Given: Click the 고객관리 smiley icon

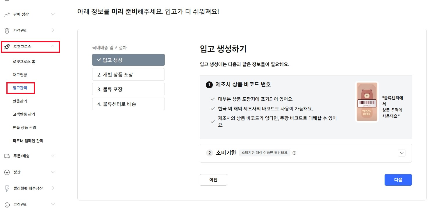Looking at the screenshot, I should pyautogui.click(x=7, y=205).
